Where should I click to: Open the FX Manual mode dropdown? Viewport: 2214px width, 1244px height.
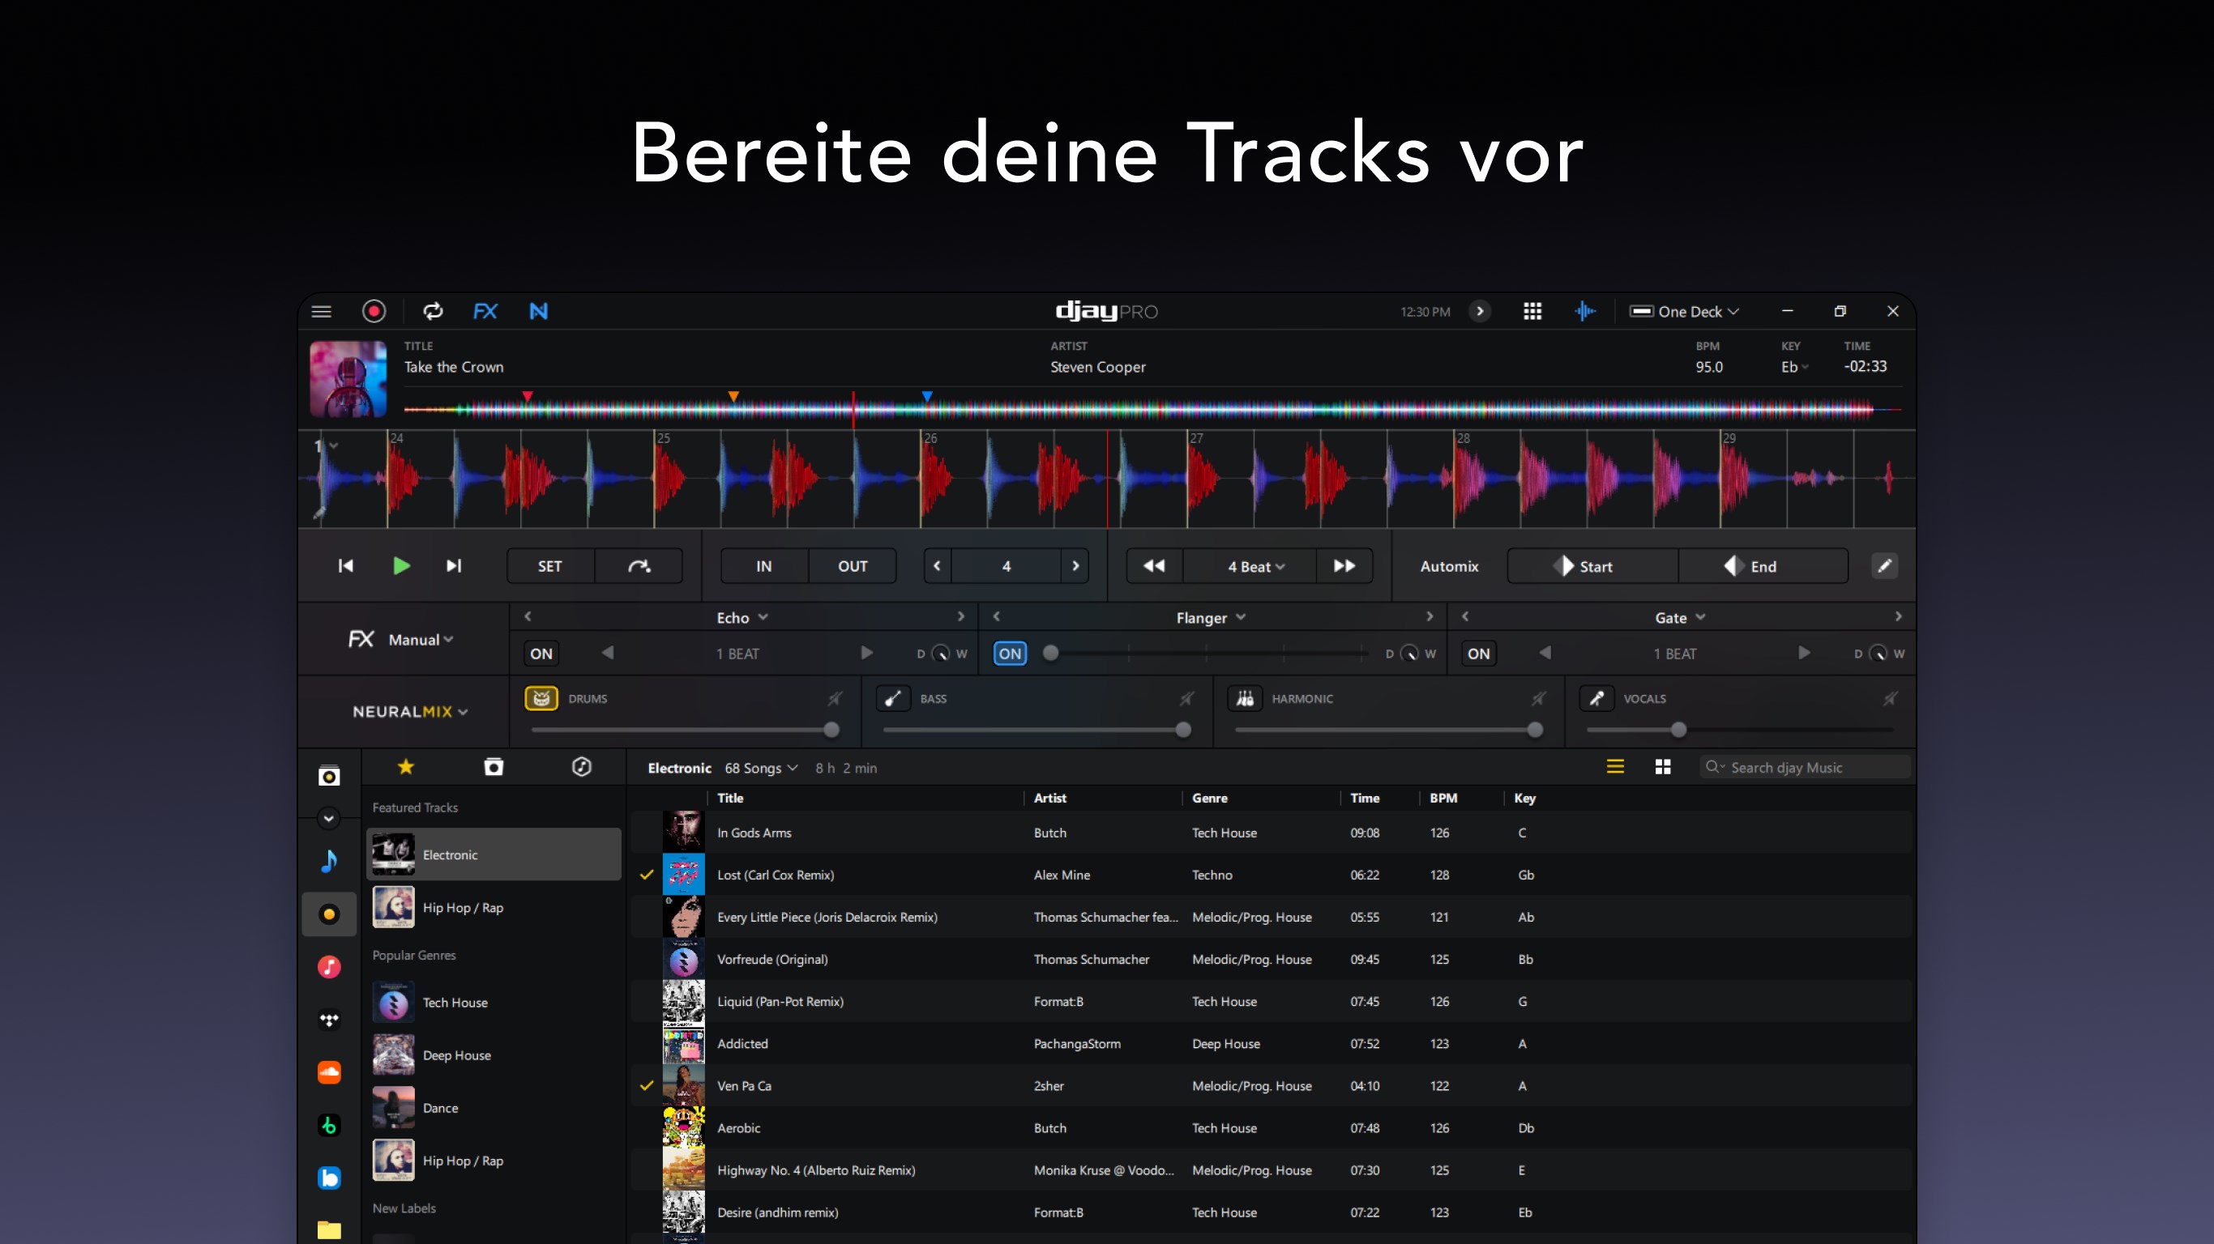click(421, 640)
